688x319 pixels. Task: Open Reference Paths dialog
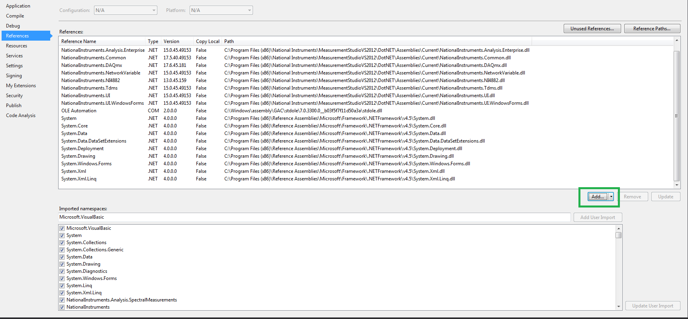[x=652, y=29]
